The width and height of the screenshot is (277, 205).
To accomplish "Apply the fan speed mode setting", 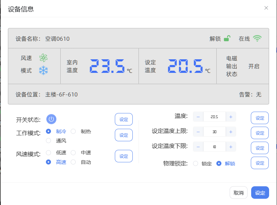I will click(124, 156).
